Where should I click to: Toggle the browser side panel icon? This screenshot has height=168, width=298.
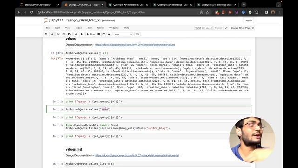266,12
